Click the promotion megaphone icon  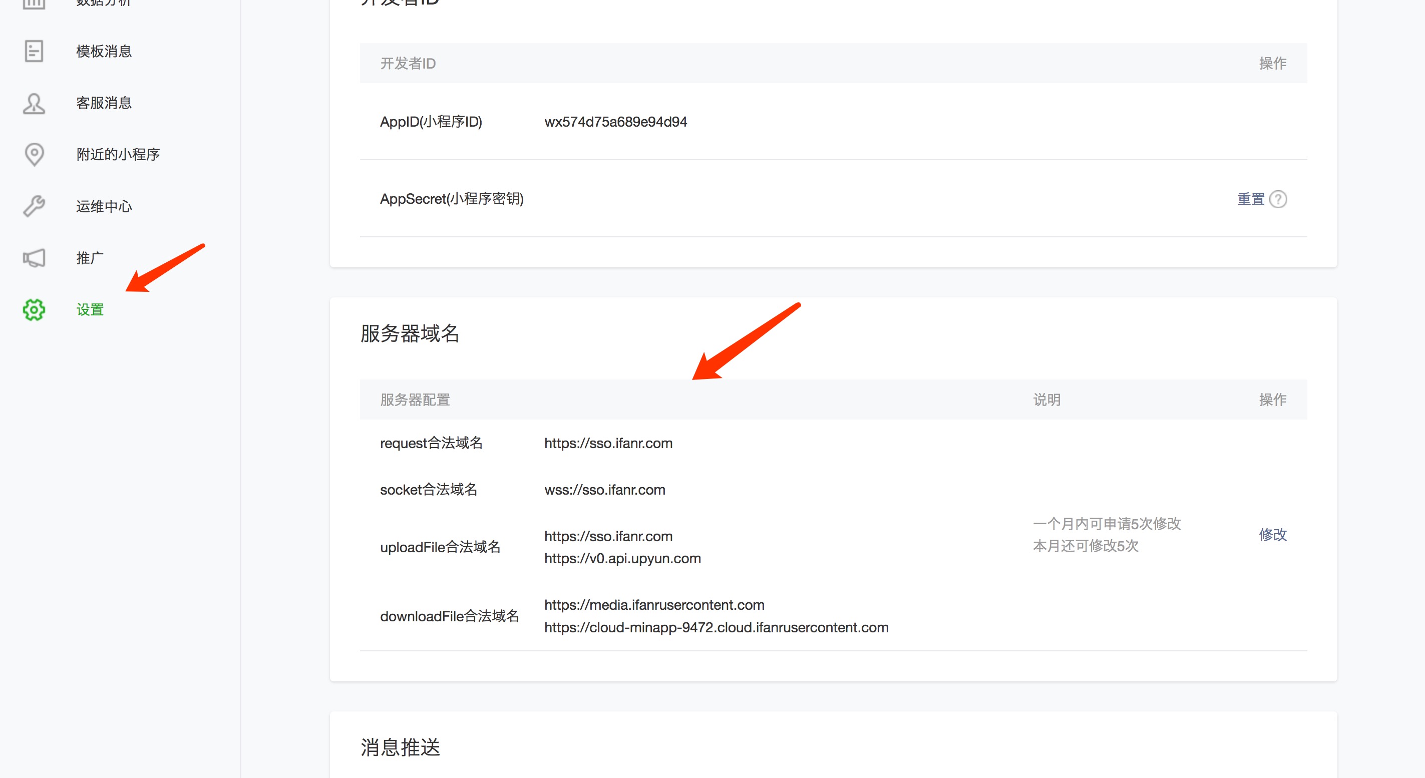(x=34, y=258)
